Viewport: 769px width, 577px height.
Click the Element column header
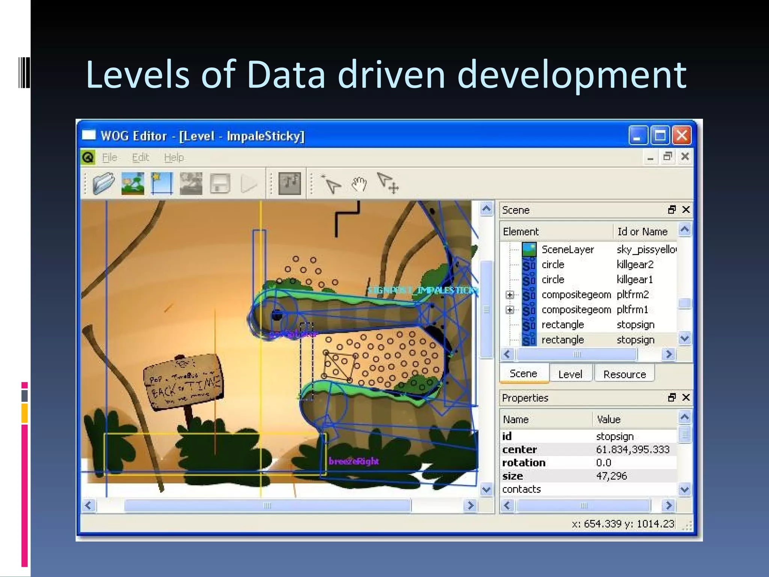click(x=556, y=232)
